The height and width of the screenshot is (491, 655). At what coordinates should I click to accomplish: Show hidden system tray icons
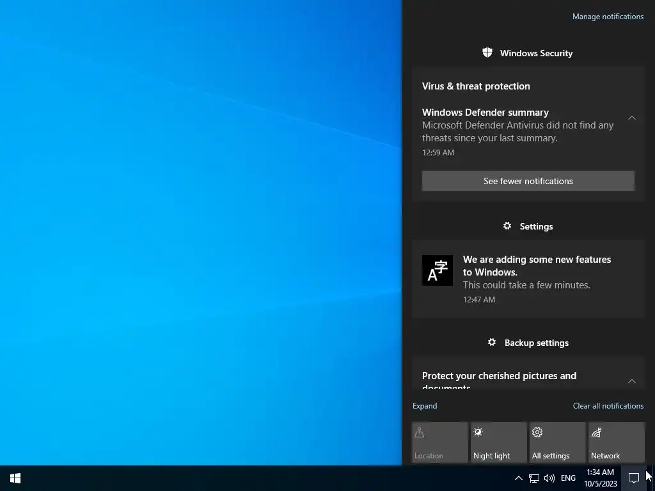518,478
